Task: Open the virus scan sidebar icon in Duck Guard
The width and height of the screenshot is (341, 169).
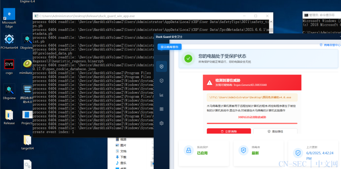Action: coord(161,66)
